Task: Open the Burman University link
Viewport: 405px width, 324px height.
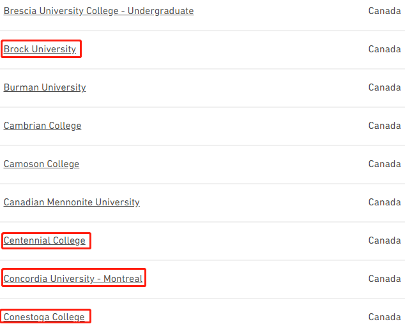Action: click(45, 87)
